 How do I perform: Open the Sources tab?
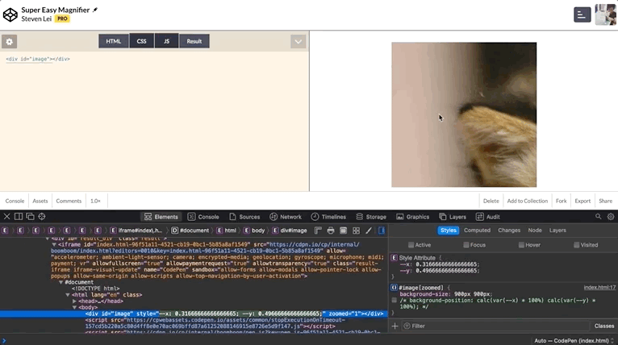(244, 217)
